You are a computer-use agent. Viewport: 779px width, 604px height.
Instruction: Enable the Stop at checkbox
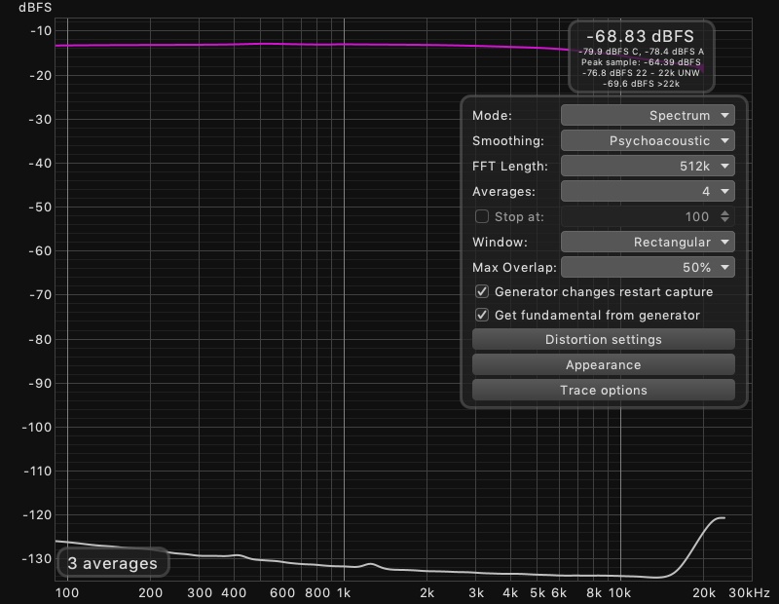tap(481, 217)
